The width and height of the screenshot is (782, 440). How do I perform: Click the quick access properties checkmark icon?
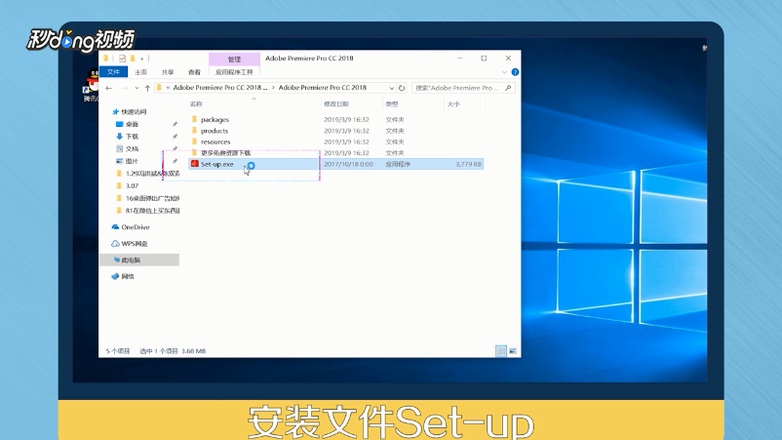click(122, 59)
